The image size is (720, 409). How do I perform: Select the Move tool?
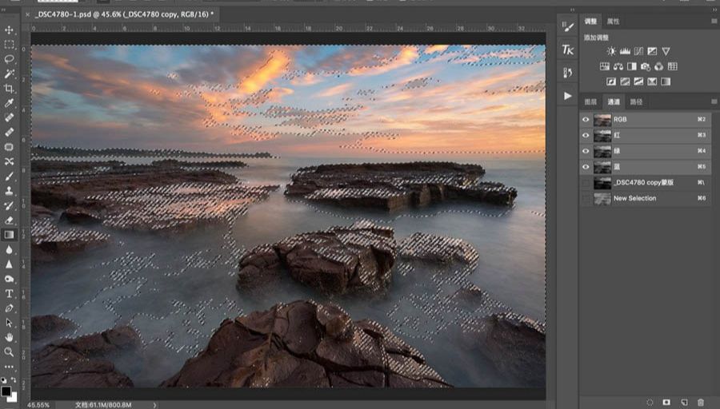pyautogui.click(x=9, y=30)
